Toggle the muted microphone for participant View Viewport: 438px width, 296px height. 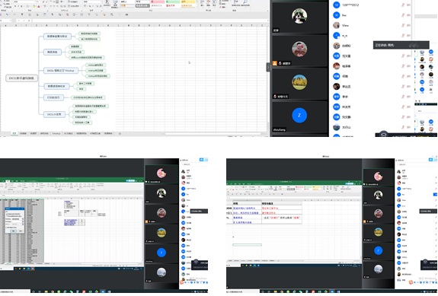(403, 25)
